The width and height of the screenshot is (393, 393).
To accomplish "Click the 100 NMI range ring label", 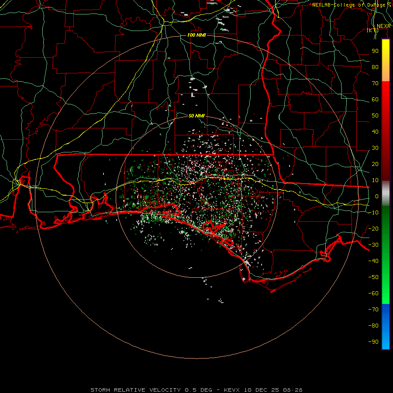I will point(196,35).
